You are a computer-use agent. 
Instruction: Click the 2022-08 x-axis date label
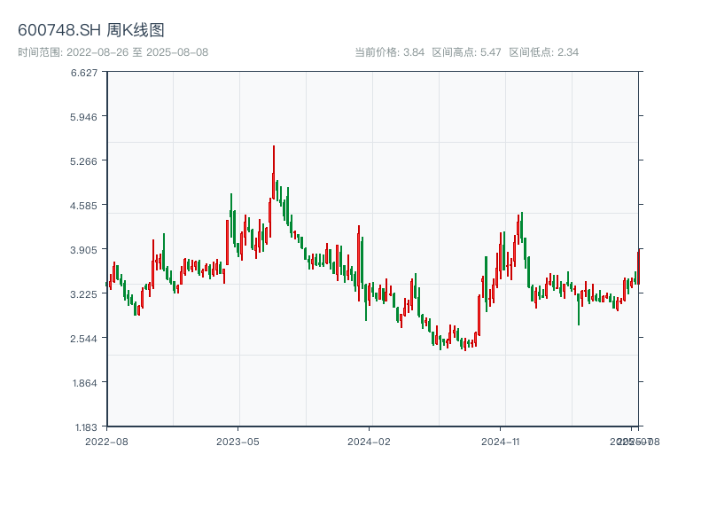pos(106,441)
